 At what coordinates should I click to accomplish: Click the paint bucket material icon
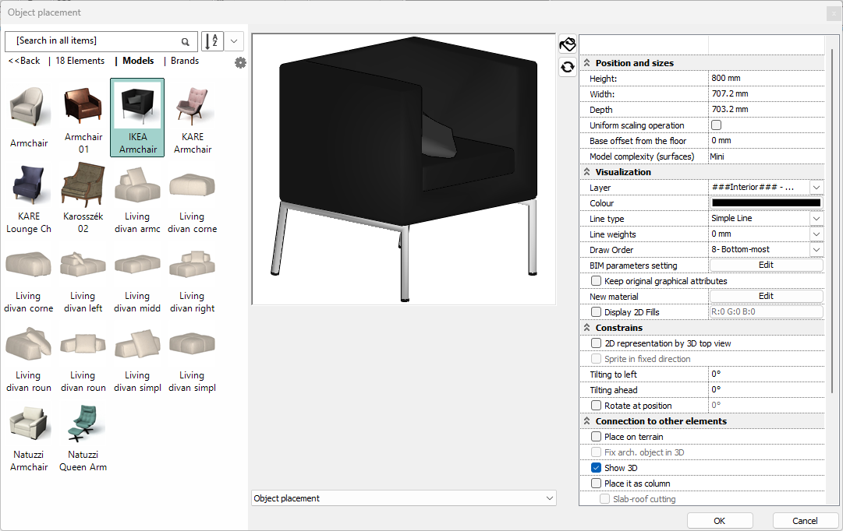click(568, 44)
